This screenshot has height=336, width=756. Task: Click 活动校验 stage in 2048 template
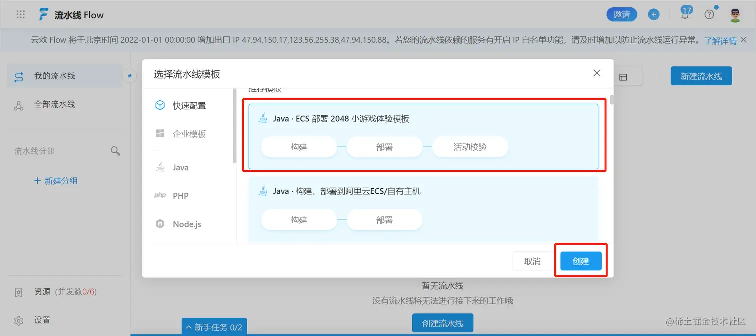pyautogui.click(x=470, y=147)
